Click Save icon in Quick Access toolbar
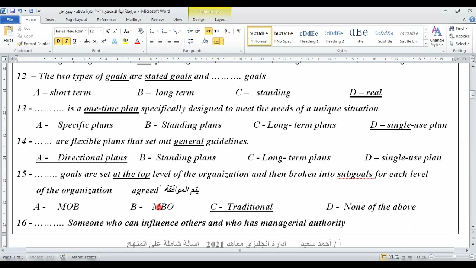Viewport: 476px width, 268px height. pyautogui.click(x=12, y=11)
